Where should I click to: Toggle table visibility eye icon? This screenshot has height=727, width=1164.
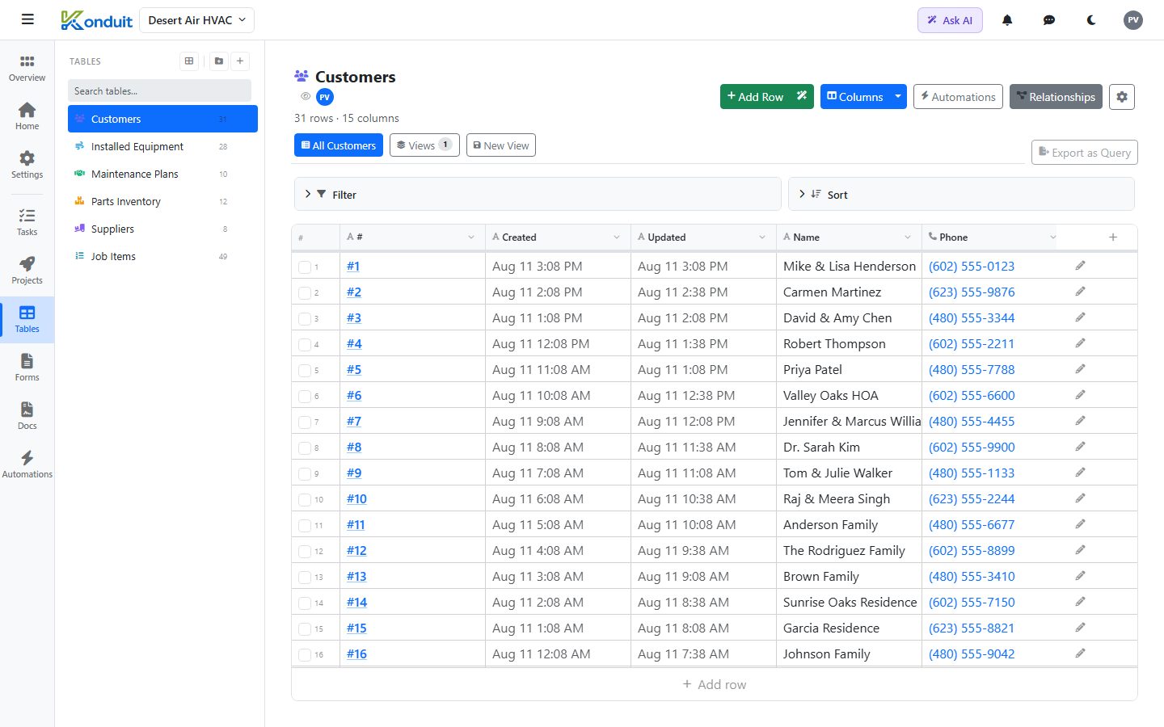pyautogui.click(x=306, y=96)
